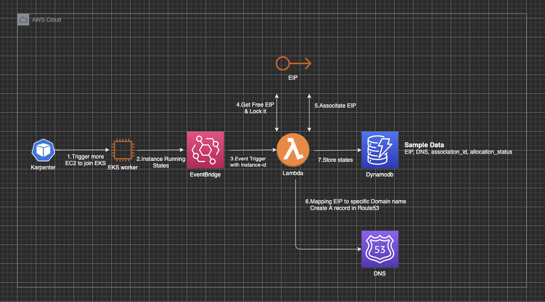Image resolution: width=545 pixels, height=302 pixels.
Task: Select the orange Lambda icon
Action: coord(293,150)
